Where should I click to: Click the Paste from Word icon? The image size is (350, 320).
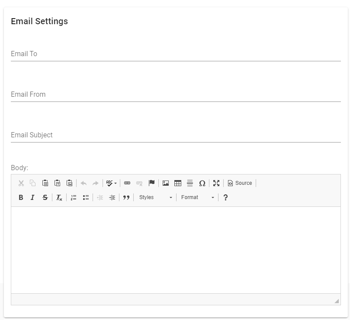tap(68, 183)
